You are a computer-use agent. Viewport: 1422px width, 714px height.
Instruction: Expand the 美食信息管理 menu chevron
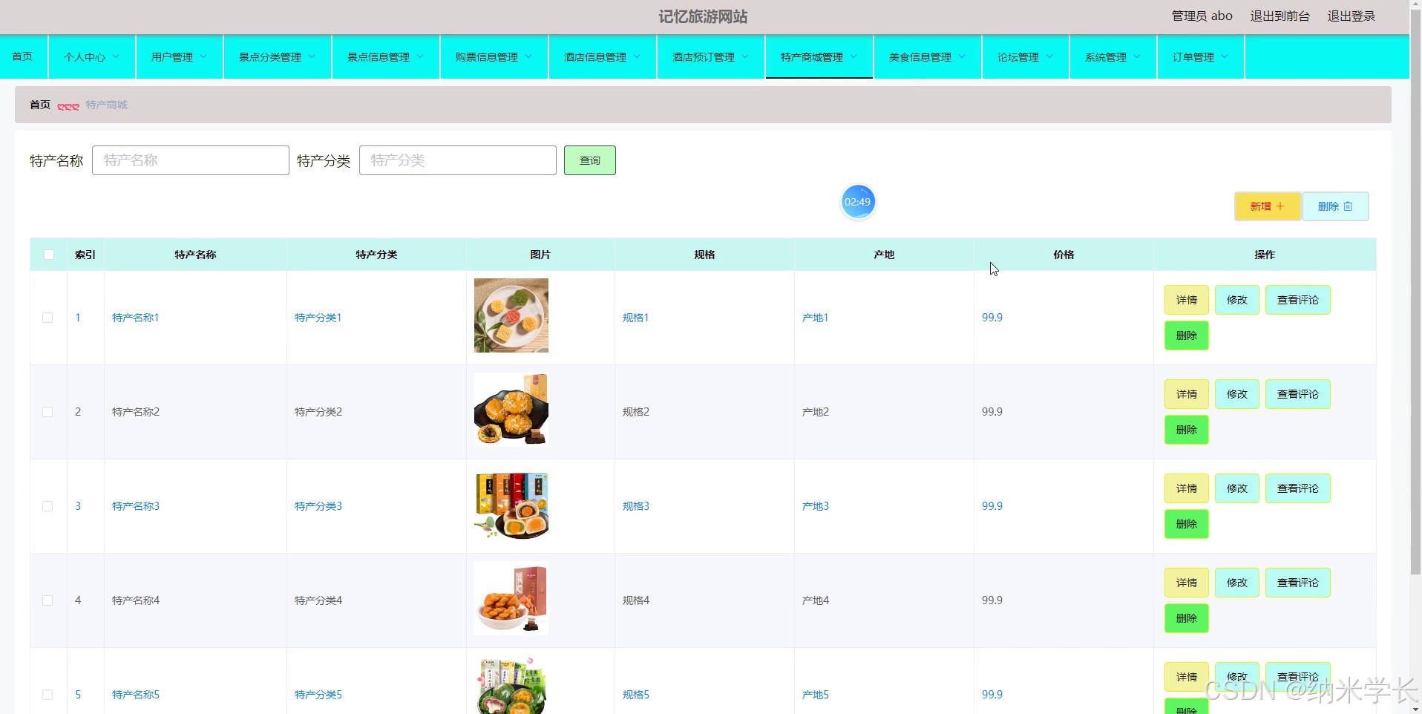[962, 56]
